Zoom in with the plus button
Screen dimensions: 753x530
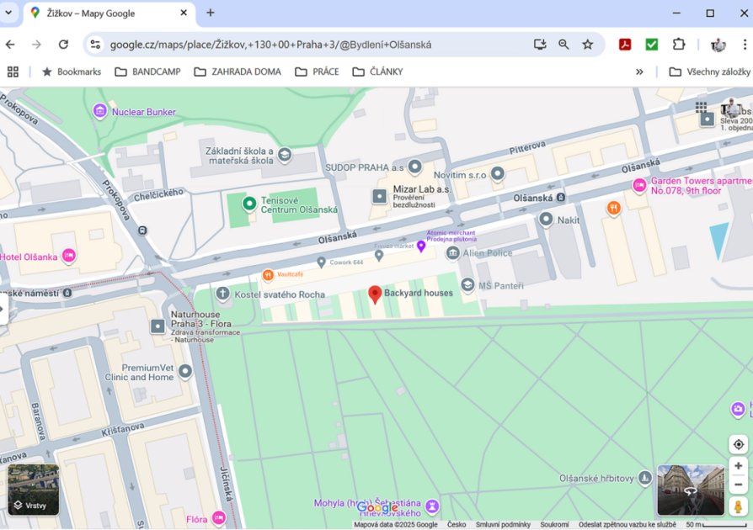coord(738,465)
